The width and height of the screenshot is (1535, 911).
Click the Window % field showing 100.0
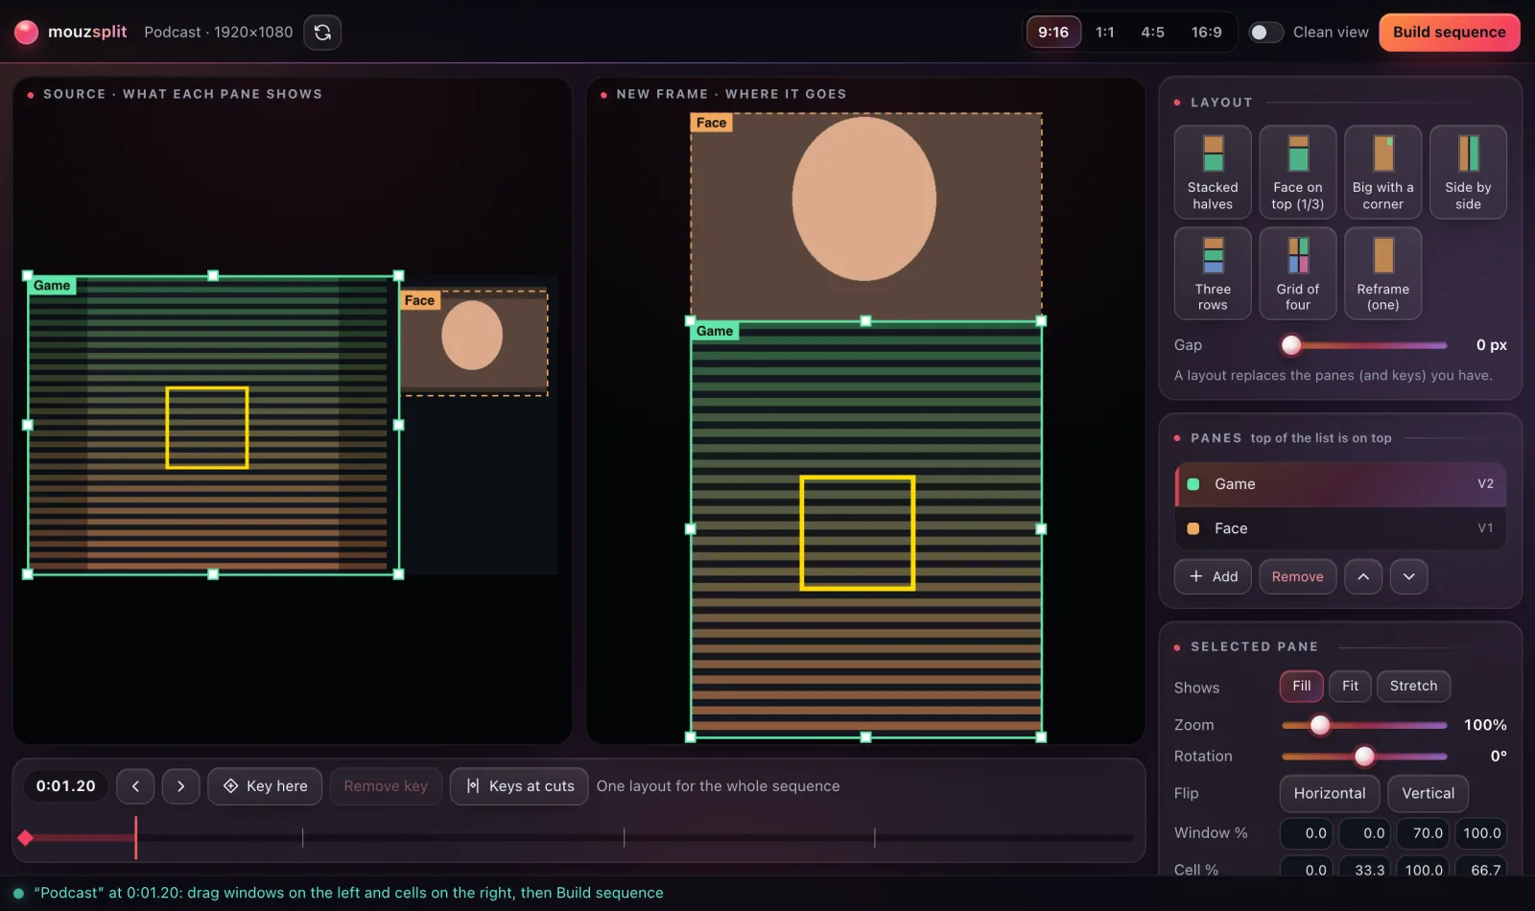coord(1481,833)
